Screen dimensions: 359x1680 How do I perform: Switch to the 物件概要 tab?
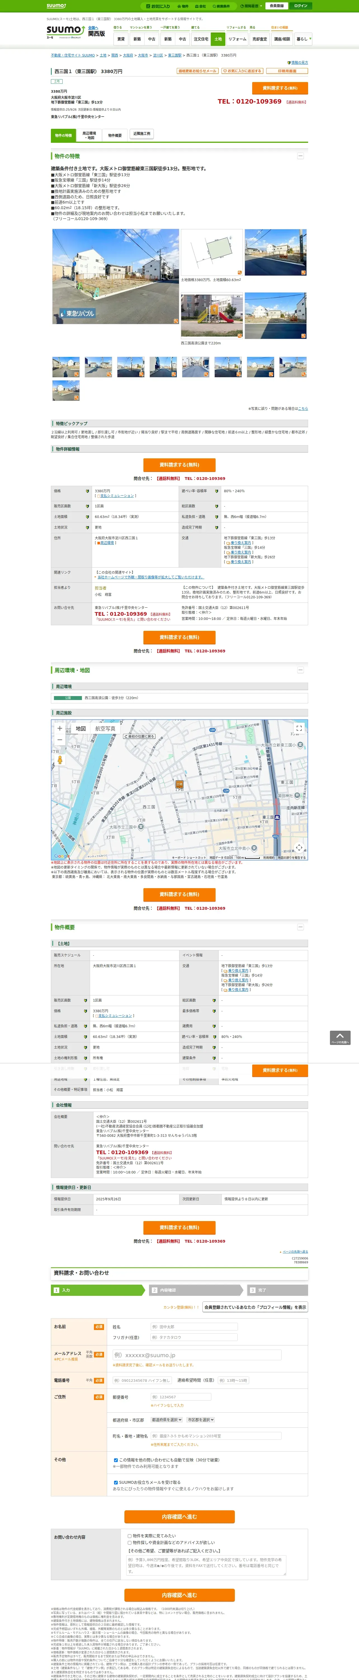(x=115, y=136)
